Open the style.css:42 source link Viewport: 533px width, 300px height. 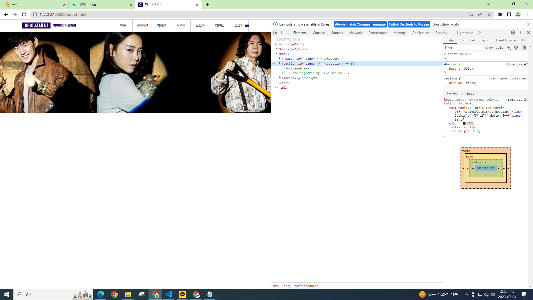click(516, 64)
